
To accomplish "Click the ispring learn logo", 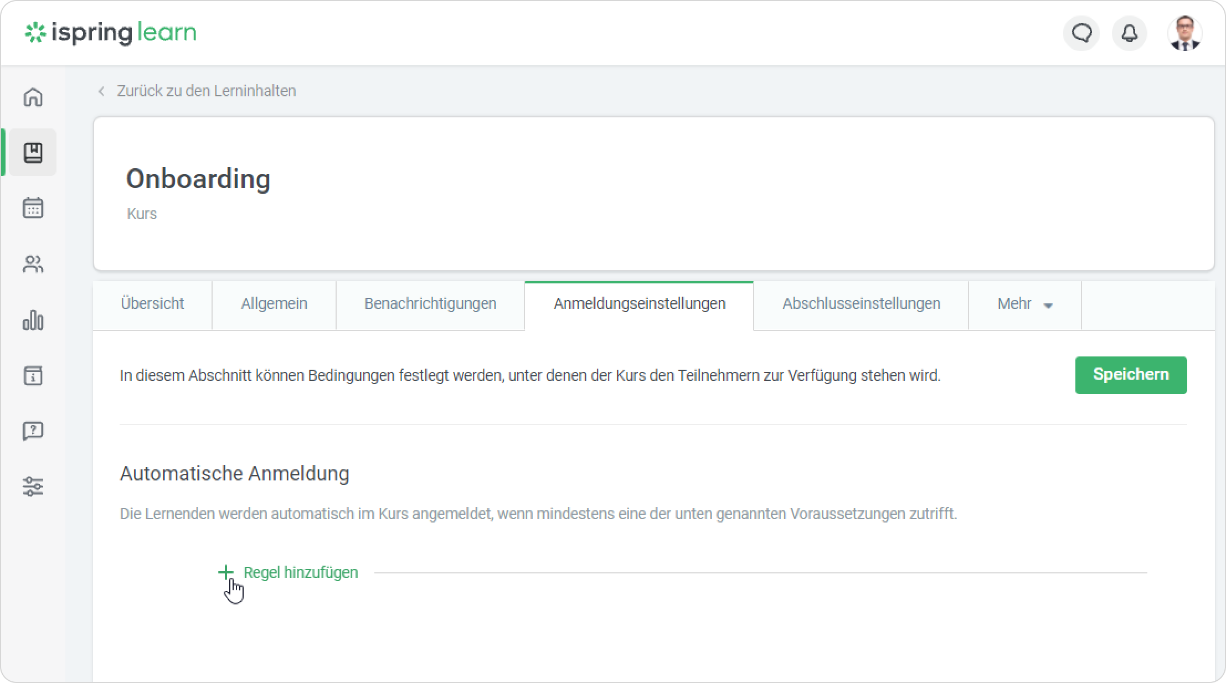I will coord(111,33).
